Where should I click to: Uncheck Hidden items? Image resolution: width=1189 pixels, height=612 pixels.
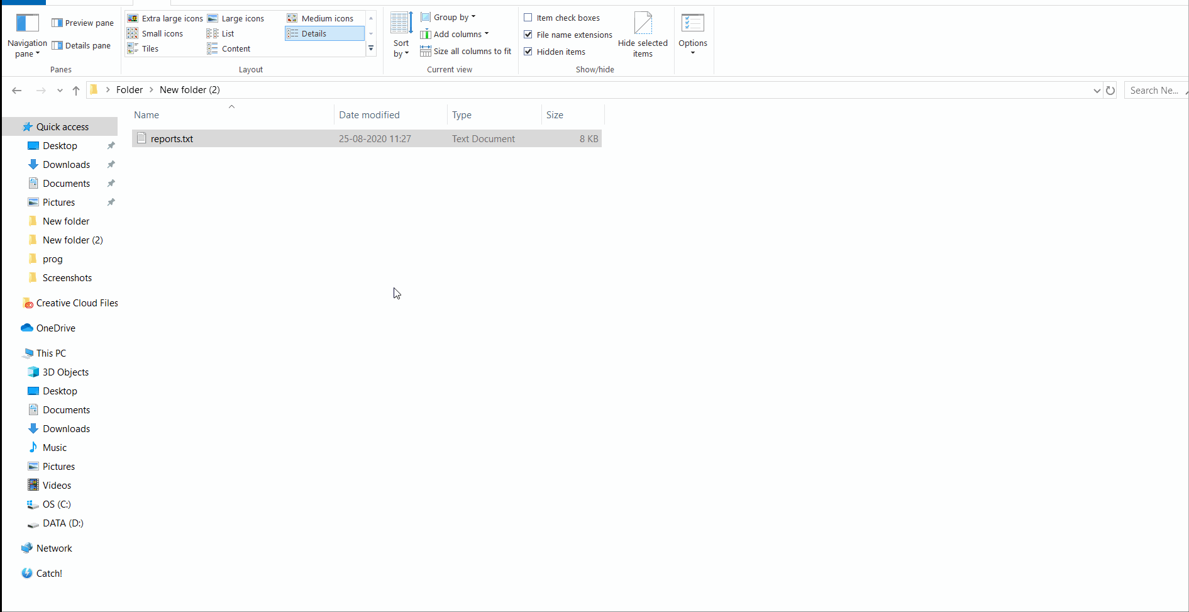coord(555,52)
